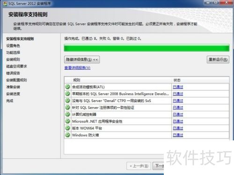Image resolution: width=234 pixels, height=175 pixels.
Task: Select 设置角色 step in the sidebar
Action: pyautogui.click(x=13, y=46)
